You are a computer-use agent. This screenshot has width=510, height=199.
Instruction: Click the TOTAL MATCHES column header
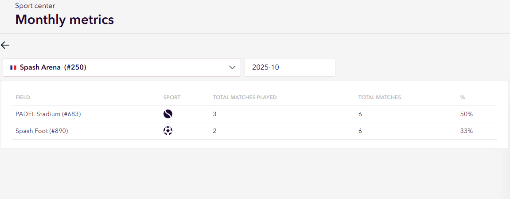pyautogui.click(x=379, y=98)
